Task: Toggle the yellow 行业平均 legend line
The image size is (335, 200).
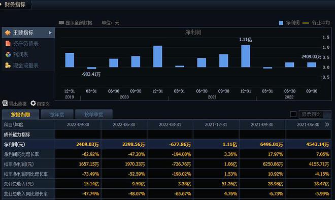Action: (306, 23)
